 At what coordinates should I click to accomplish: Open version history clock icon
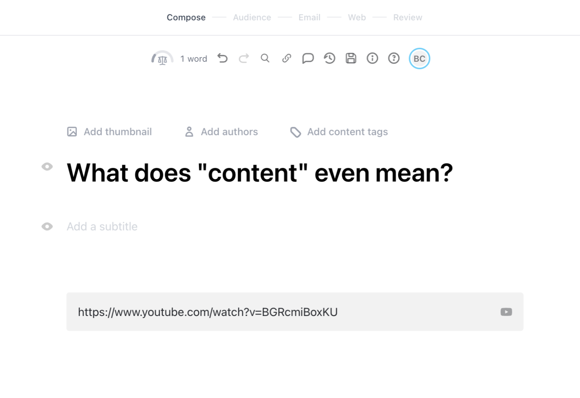pyautogui.click(x=329, y=58)
